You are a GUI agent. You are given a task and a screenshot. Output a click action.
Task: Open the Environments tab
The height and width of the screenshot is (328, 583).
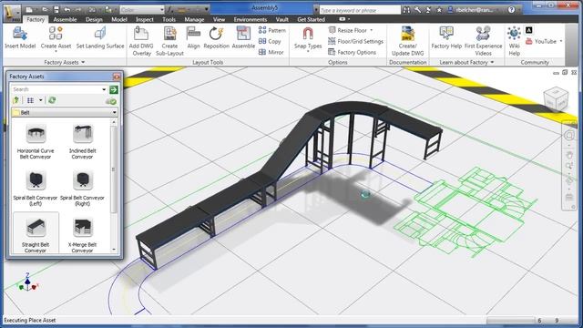coord(251,19)
